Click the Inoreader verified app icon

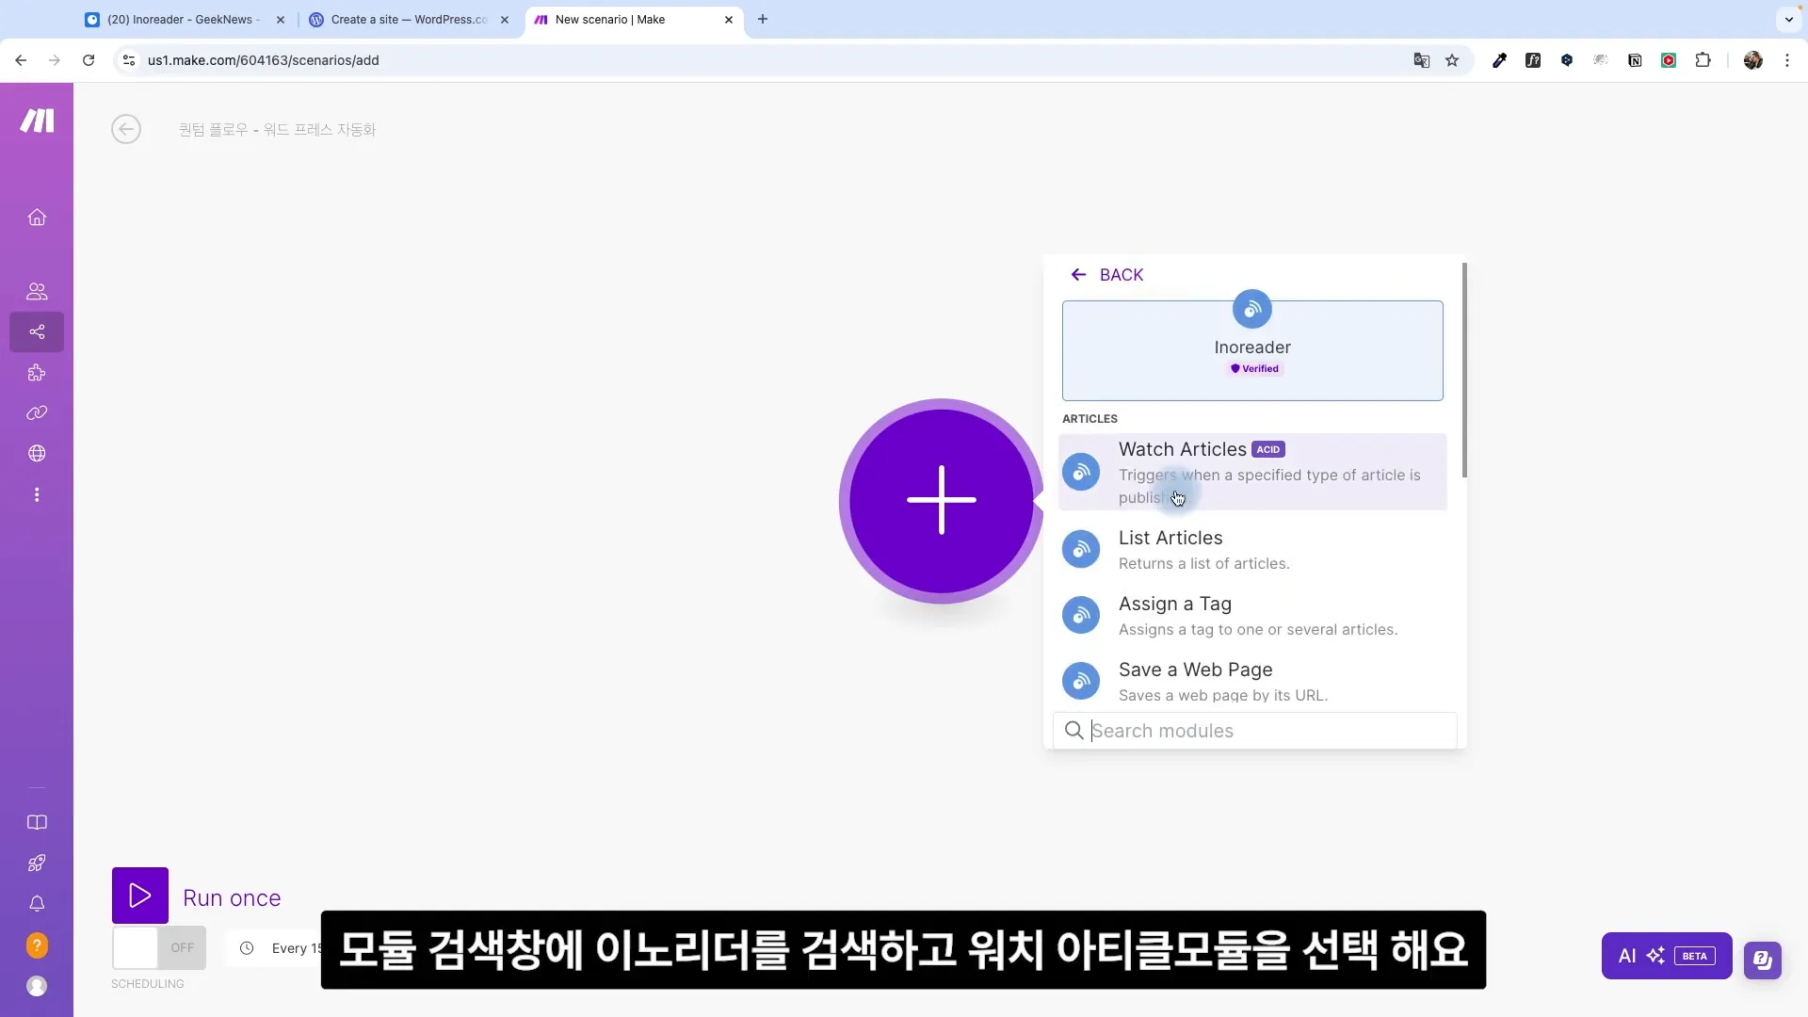pyautogui.click(x=1251, y=309)
